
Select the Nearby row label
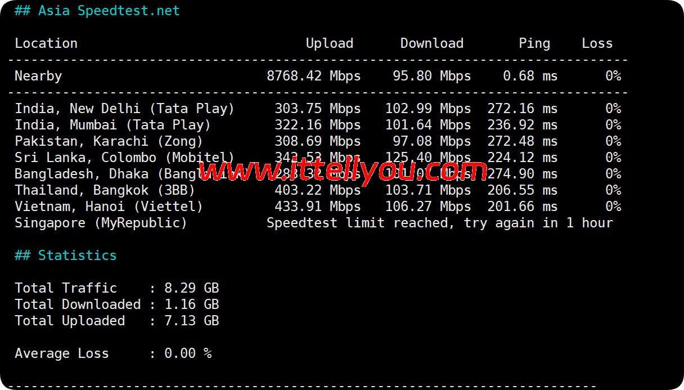[x=38, y=76]
